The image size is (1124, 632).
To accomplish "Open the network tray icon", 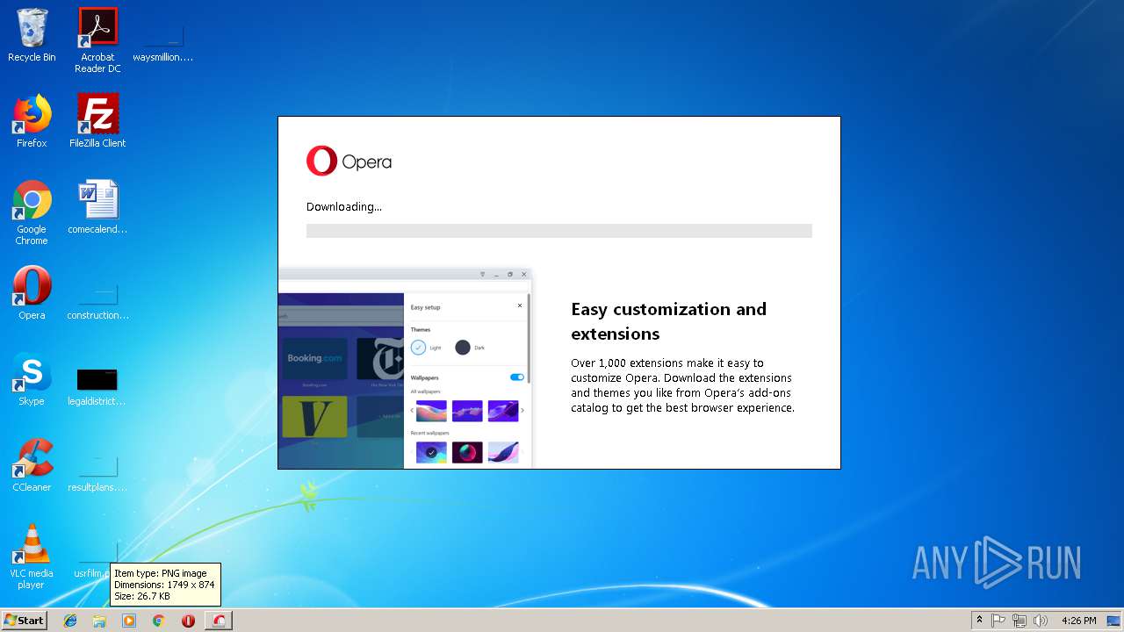I will tap(1020, 621).
